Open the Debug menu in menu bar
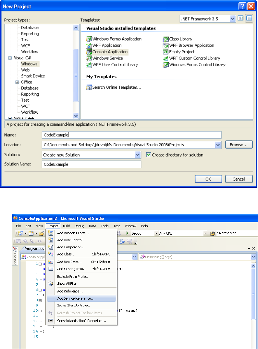 (79, 226)
